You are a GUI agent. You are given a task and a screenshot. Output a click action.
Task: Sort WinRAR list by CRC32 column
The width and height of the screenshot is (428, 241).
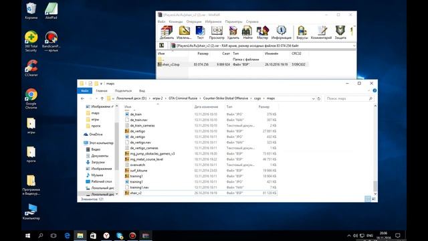[x=296, y=54]
